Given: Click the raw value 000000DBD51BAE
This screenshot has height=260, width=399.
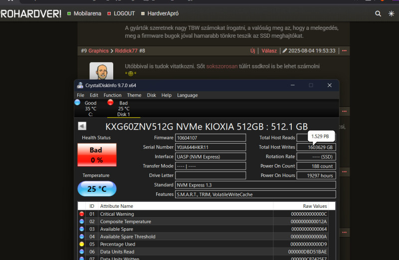Looking at the screenshot, I should (307, 252).
